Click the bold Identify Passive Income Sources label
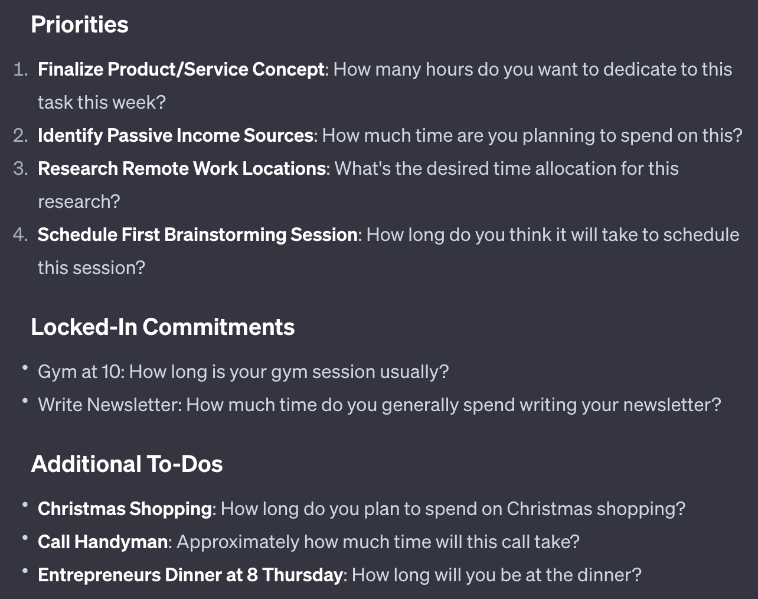The height and width of the screenshot is (599, 758). (x=175, y=136)
